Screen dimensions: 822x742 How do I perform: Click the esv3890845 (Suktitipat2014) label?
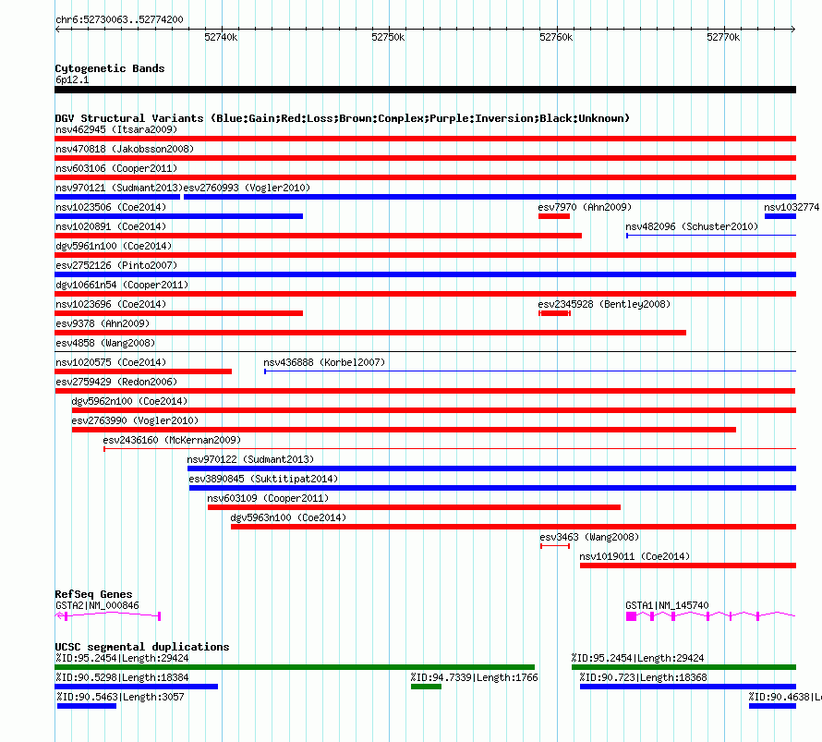pos(263,479)
